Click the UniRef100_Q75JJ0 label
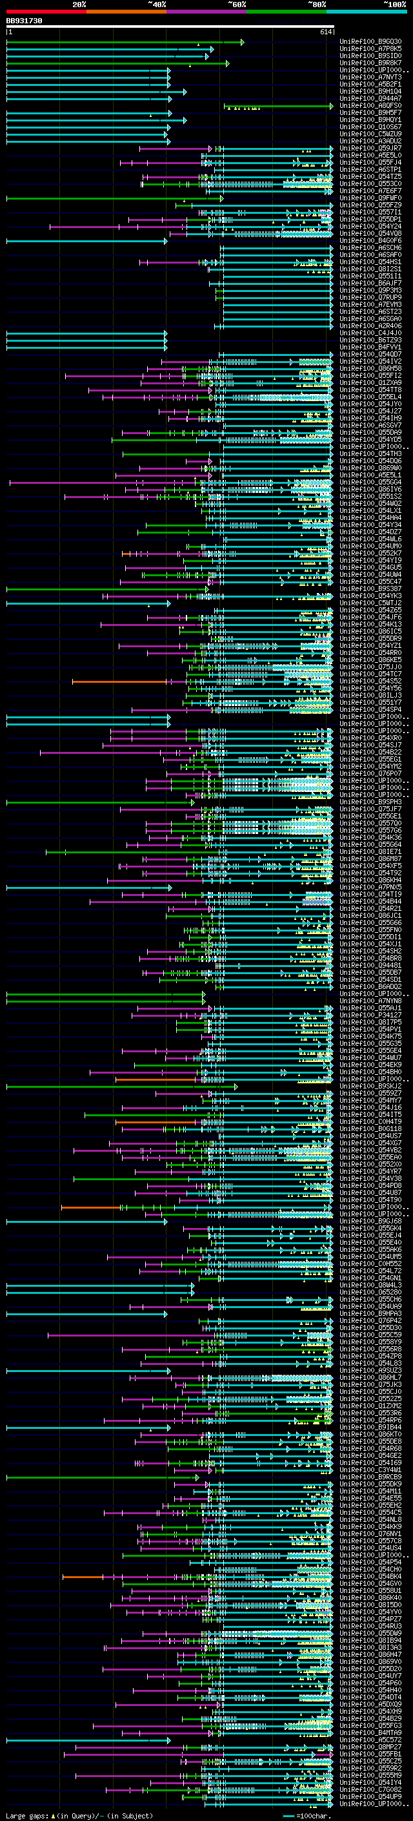The width and height of the screenshot is (413, 1821). coord(370,667)
